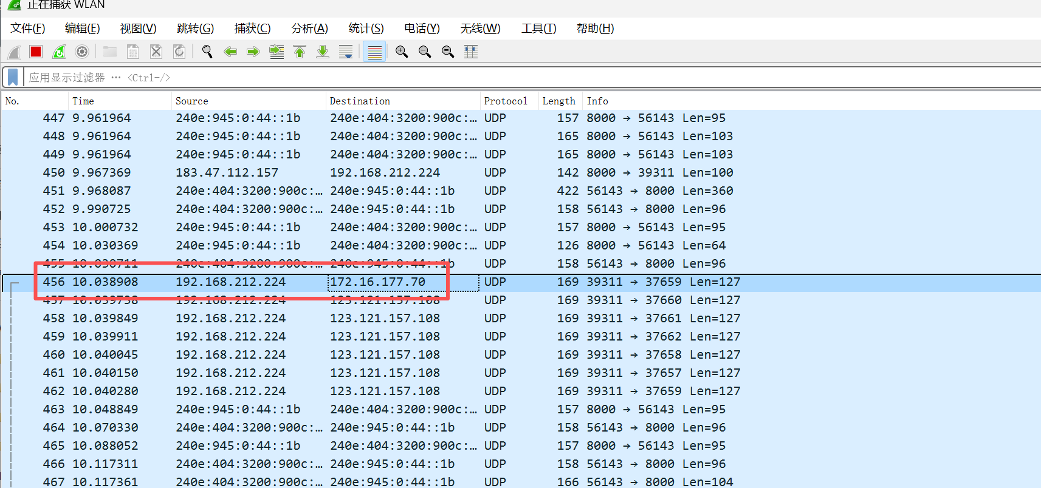Select packet 452 at time 9.990725
The image size is (1041, 488).
[x=521, y=209]
